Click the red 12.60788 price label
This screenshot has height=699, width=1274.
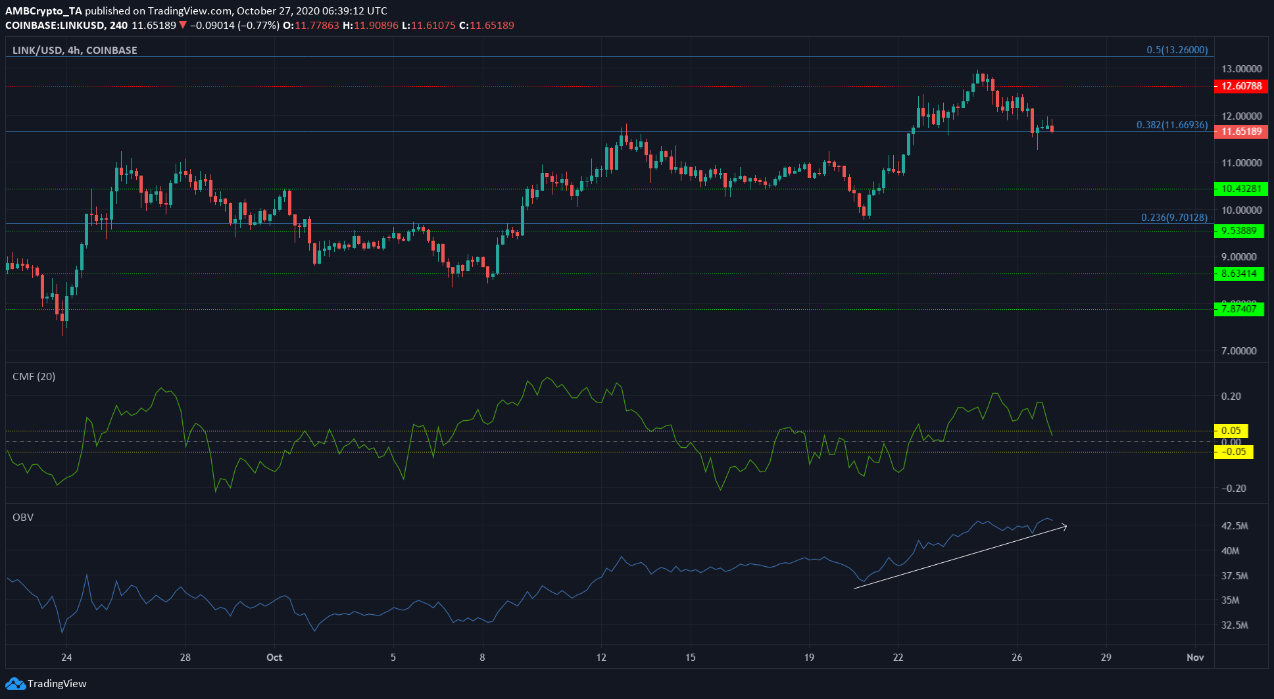(1240, 86)
